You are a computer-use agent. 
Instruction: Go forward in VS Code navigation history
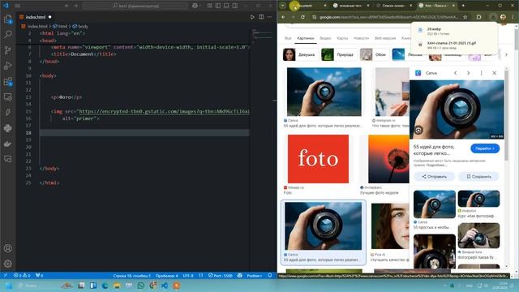[75, 6]
